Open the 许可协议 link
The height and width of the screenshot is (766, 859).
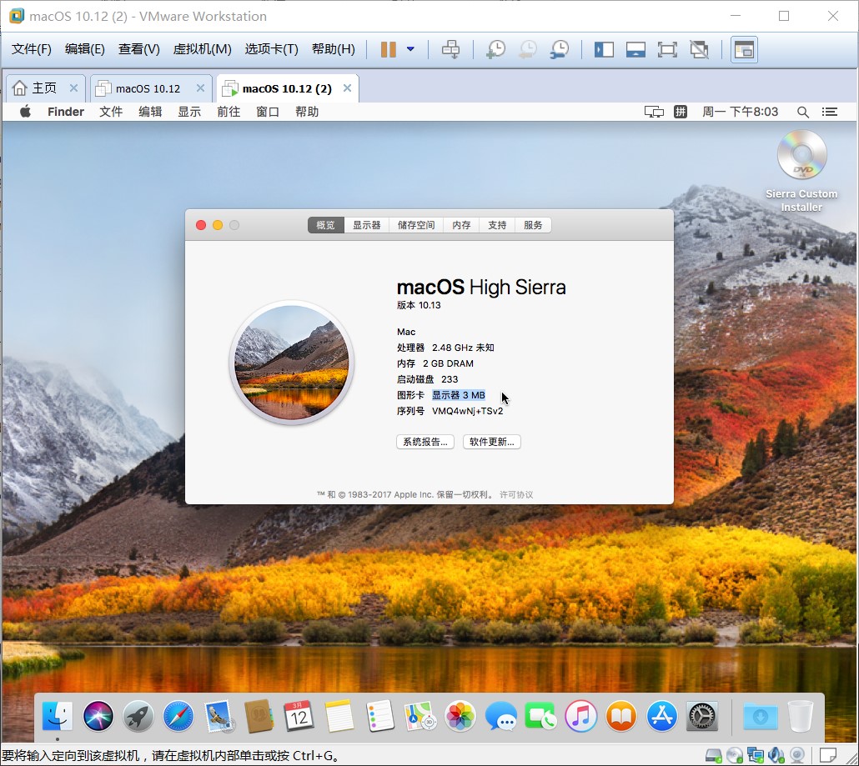click(x=516, y=494)
